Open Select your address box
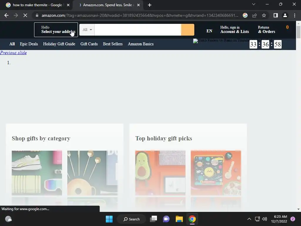 point(56,30)
